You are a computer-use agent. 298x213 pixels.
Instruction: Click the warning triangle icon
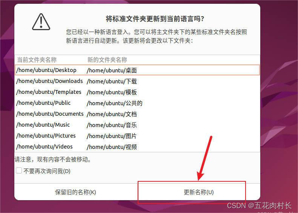41,21
